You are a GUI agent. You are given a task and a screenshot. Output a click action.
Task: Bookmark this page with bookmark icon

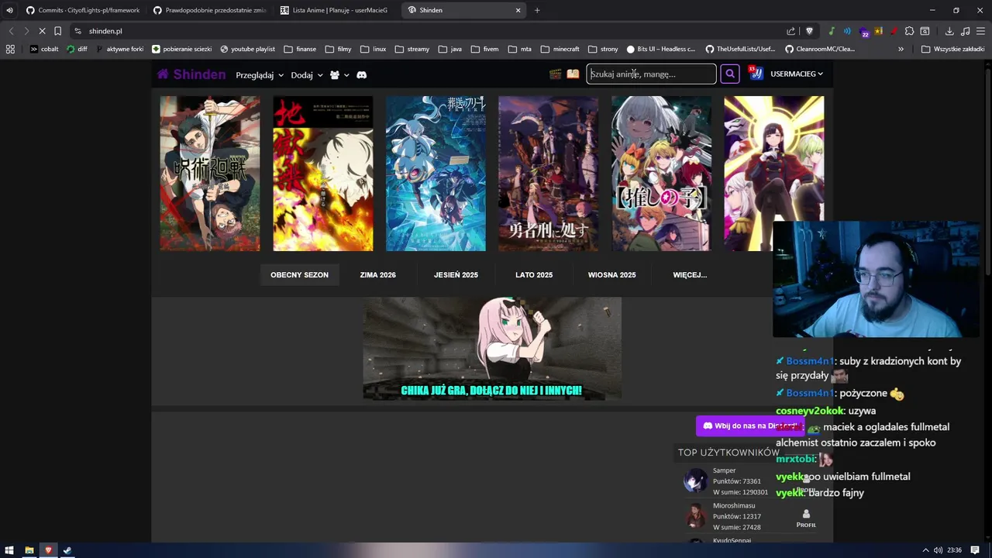pyautogui.click(x=57, y=31)
